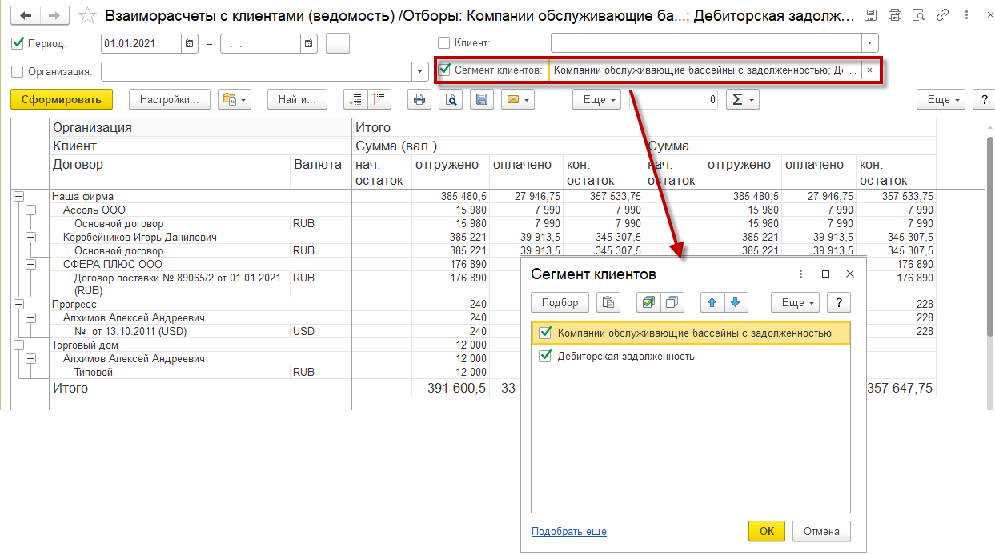
Task: Uncheck Дебиторская задолженность segment
Action: [x=546, y=357]
